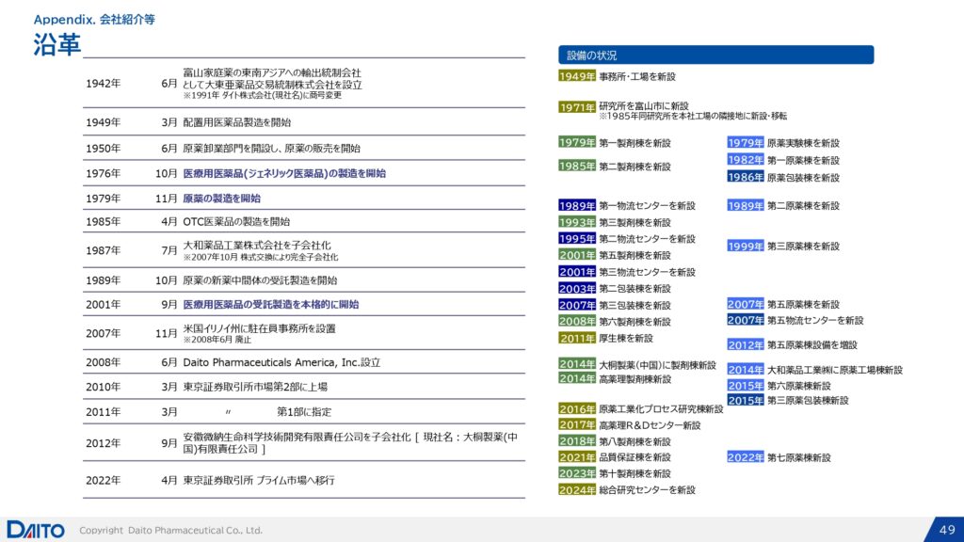Click "第七原薬棟新設"
This screenshot has height=542, width=964.
[x=798, y=458]
